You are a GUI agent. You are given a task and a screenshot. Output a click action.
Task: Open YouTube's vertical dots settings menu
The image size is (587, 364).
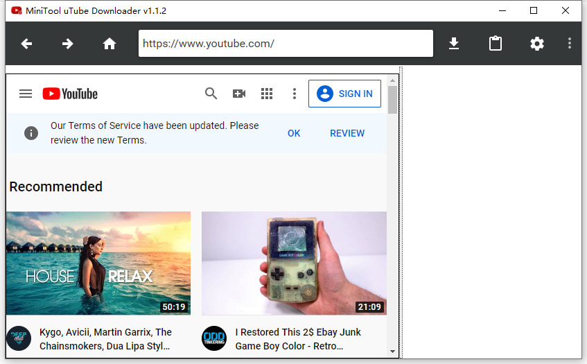[295, 94]
